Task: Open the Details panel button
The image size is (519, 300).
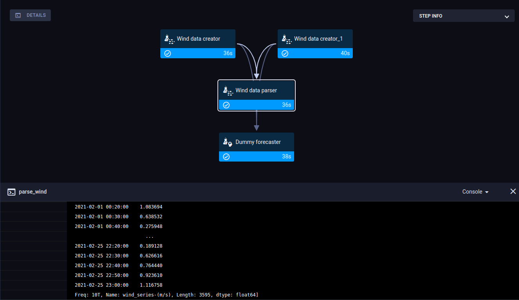Action: pos(30,15)
